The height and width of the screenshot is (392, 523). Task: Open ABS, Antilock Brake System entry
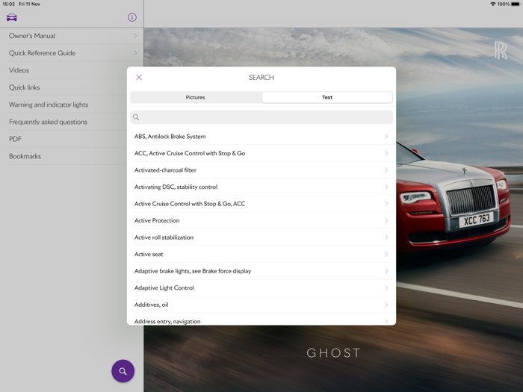tap(261, 137)
